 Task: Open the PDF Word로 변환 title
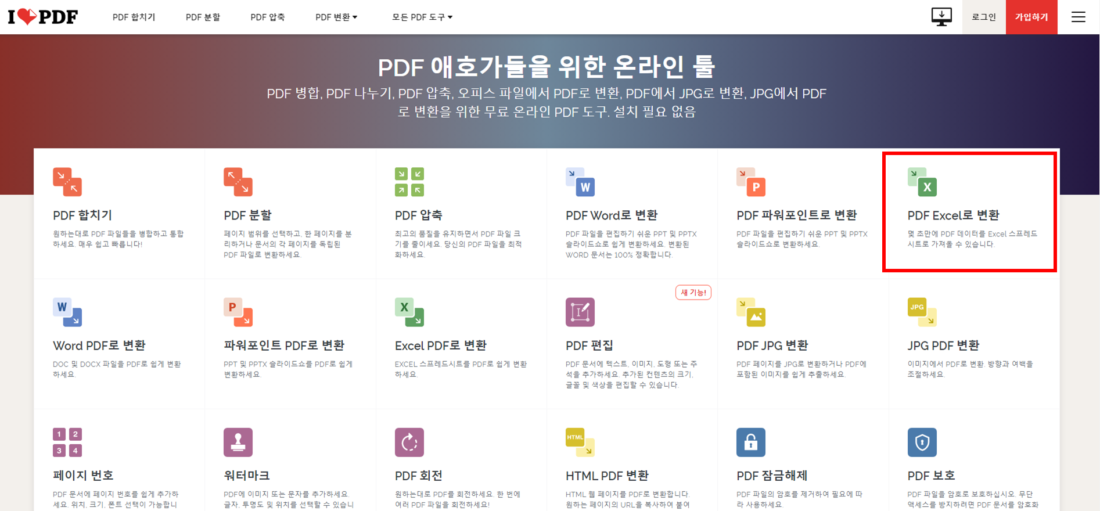[612, 215]
